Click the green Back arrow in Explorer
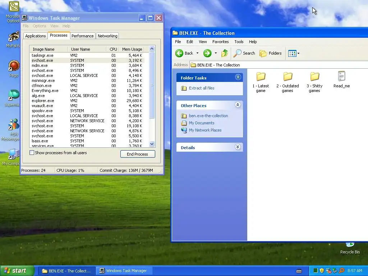Image resolution: width=368 pixels, height=276 pixels. point(179,53)
